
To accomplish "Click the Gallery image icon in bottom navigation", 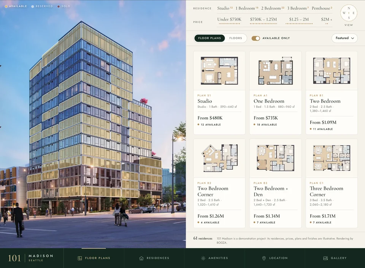I will pos(326,258).
